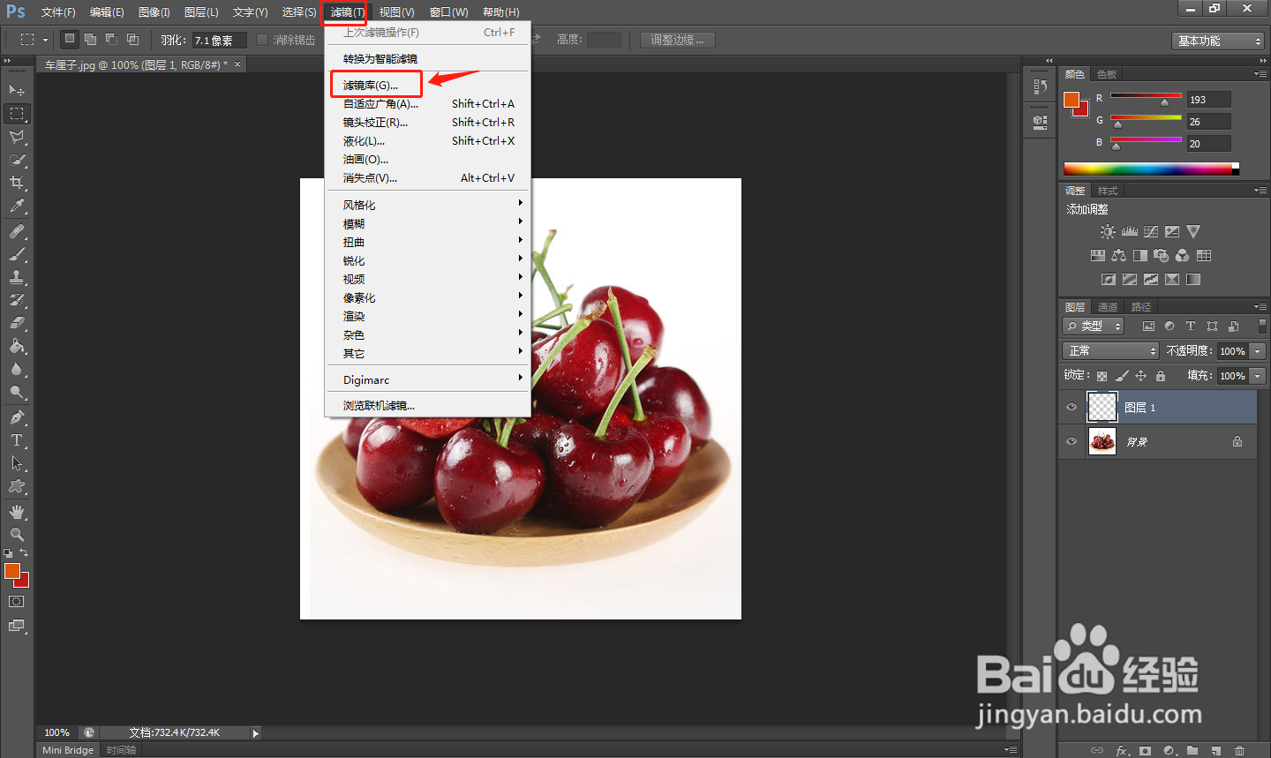1271x758 pixels.
Task: Select the Horizontal Type tool
Action: (x=17, y=440)
